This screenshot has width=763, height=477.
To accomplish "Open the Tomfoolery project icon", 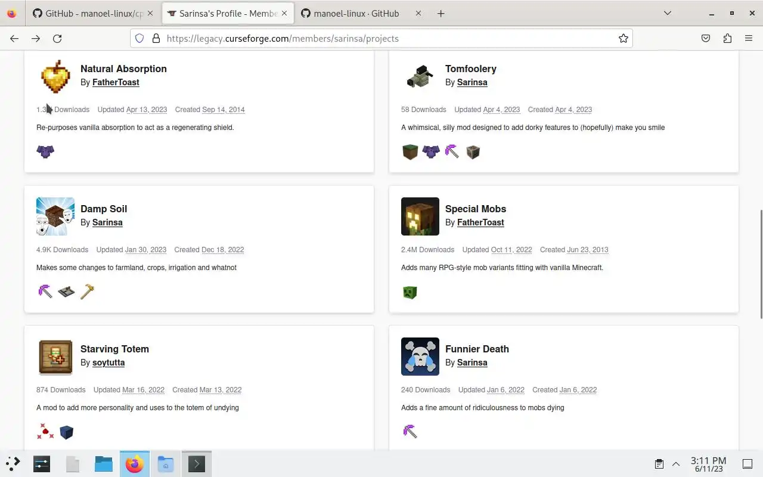I will (420, 76).
